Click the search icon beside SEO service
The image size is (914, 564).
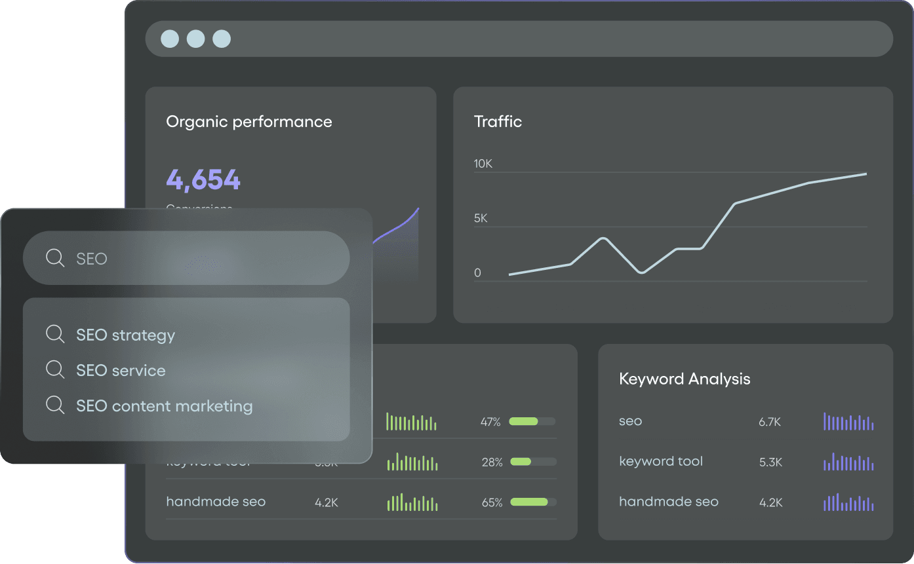pyautogui.click(x=55, y=369)
